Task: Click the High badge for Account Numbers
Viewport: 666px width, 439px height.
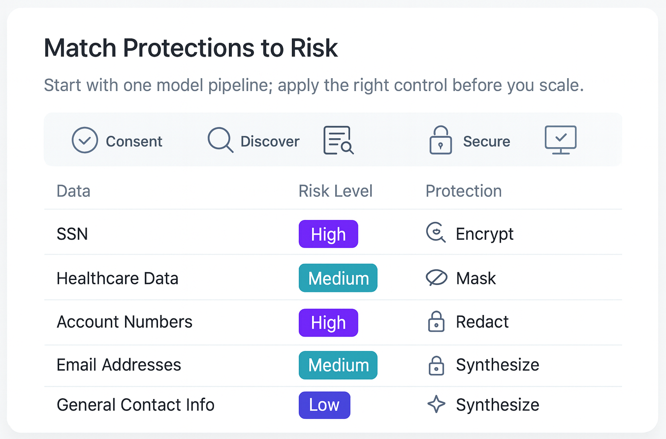Action: [x=328, y=322]
